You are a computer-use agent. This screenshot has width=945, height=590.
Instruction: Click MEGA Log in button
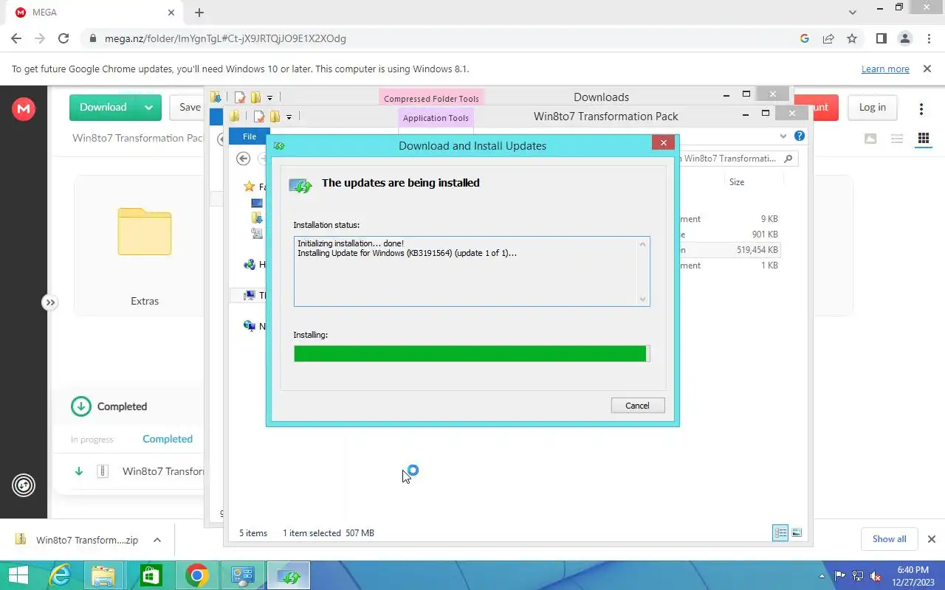872,107
